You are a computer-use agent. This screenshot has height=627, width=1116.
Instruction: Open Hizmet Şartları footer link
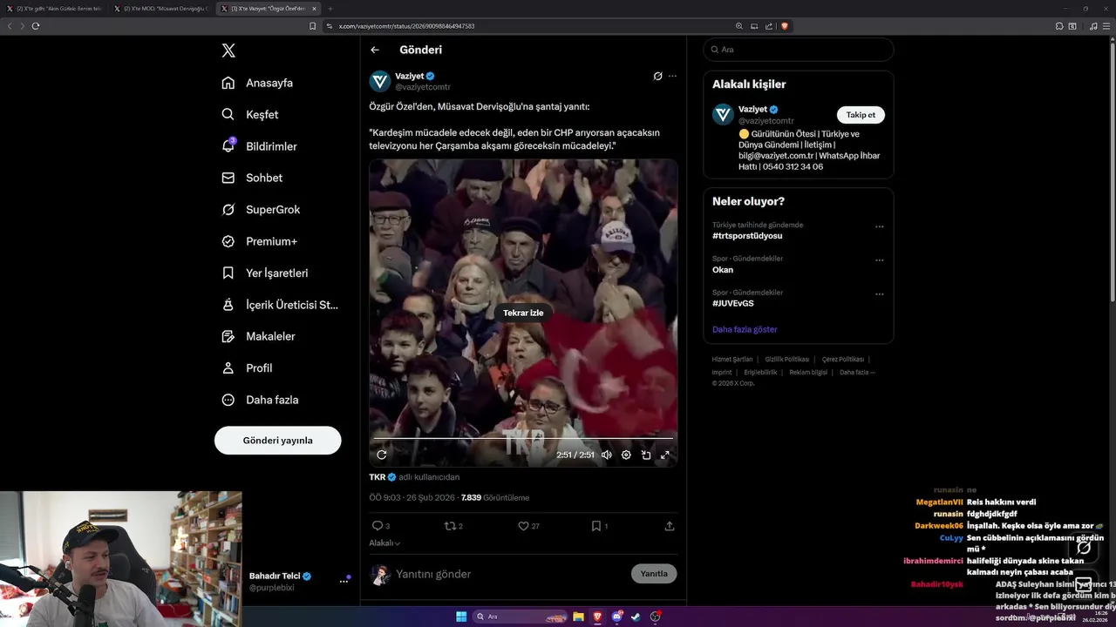coord(732,360)
